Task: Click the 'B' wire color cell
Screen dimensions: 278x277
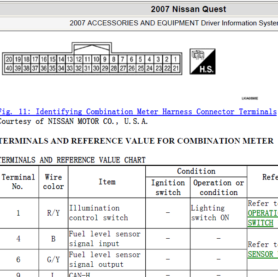Action: click(x=53, y=239)
